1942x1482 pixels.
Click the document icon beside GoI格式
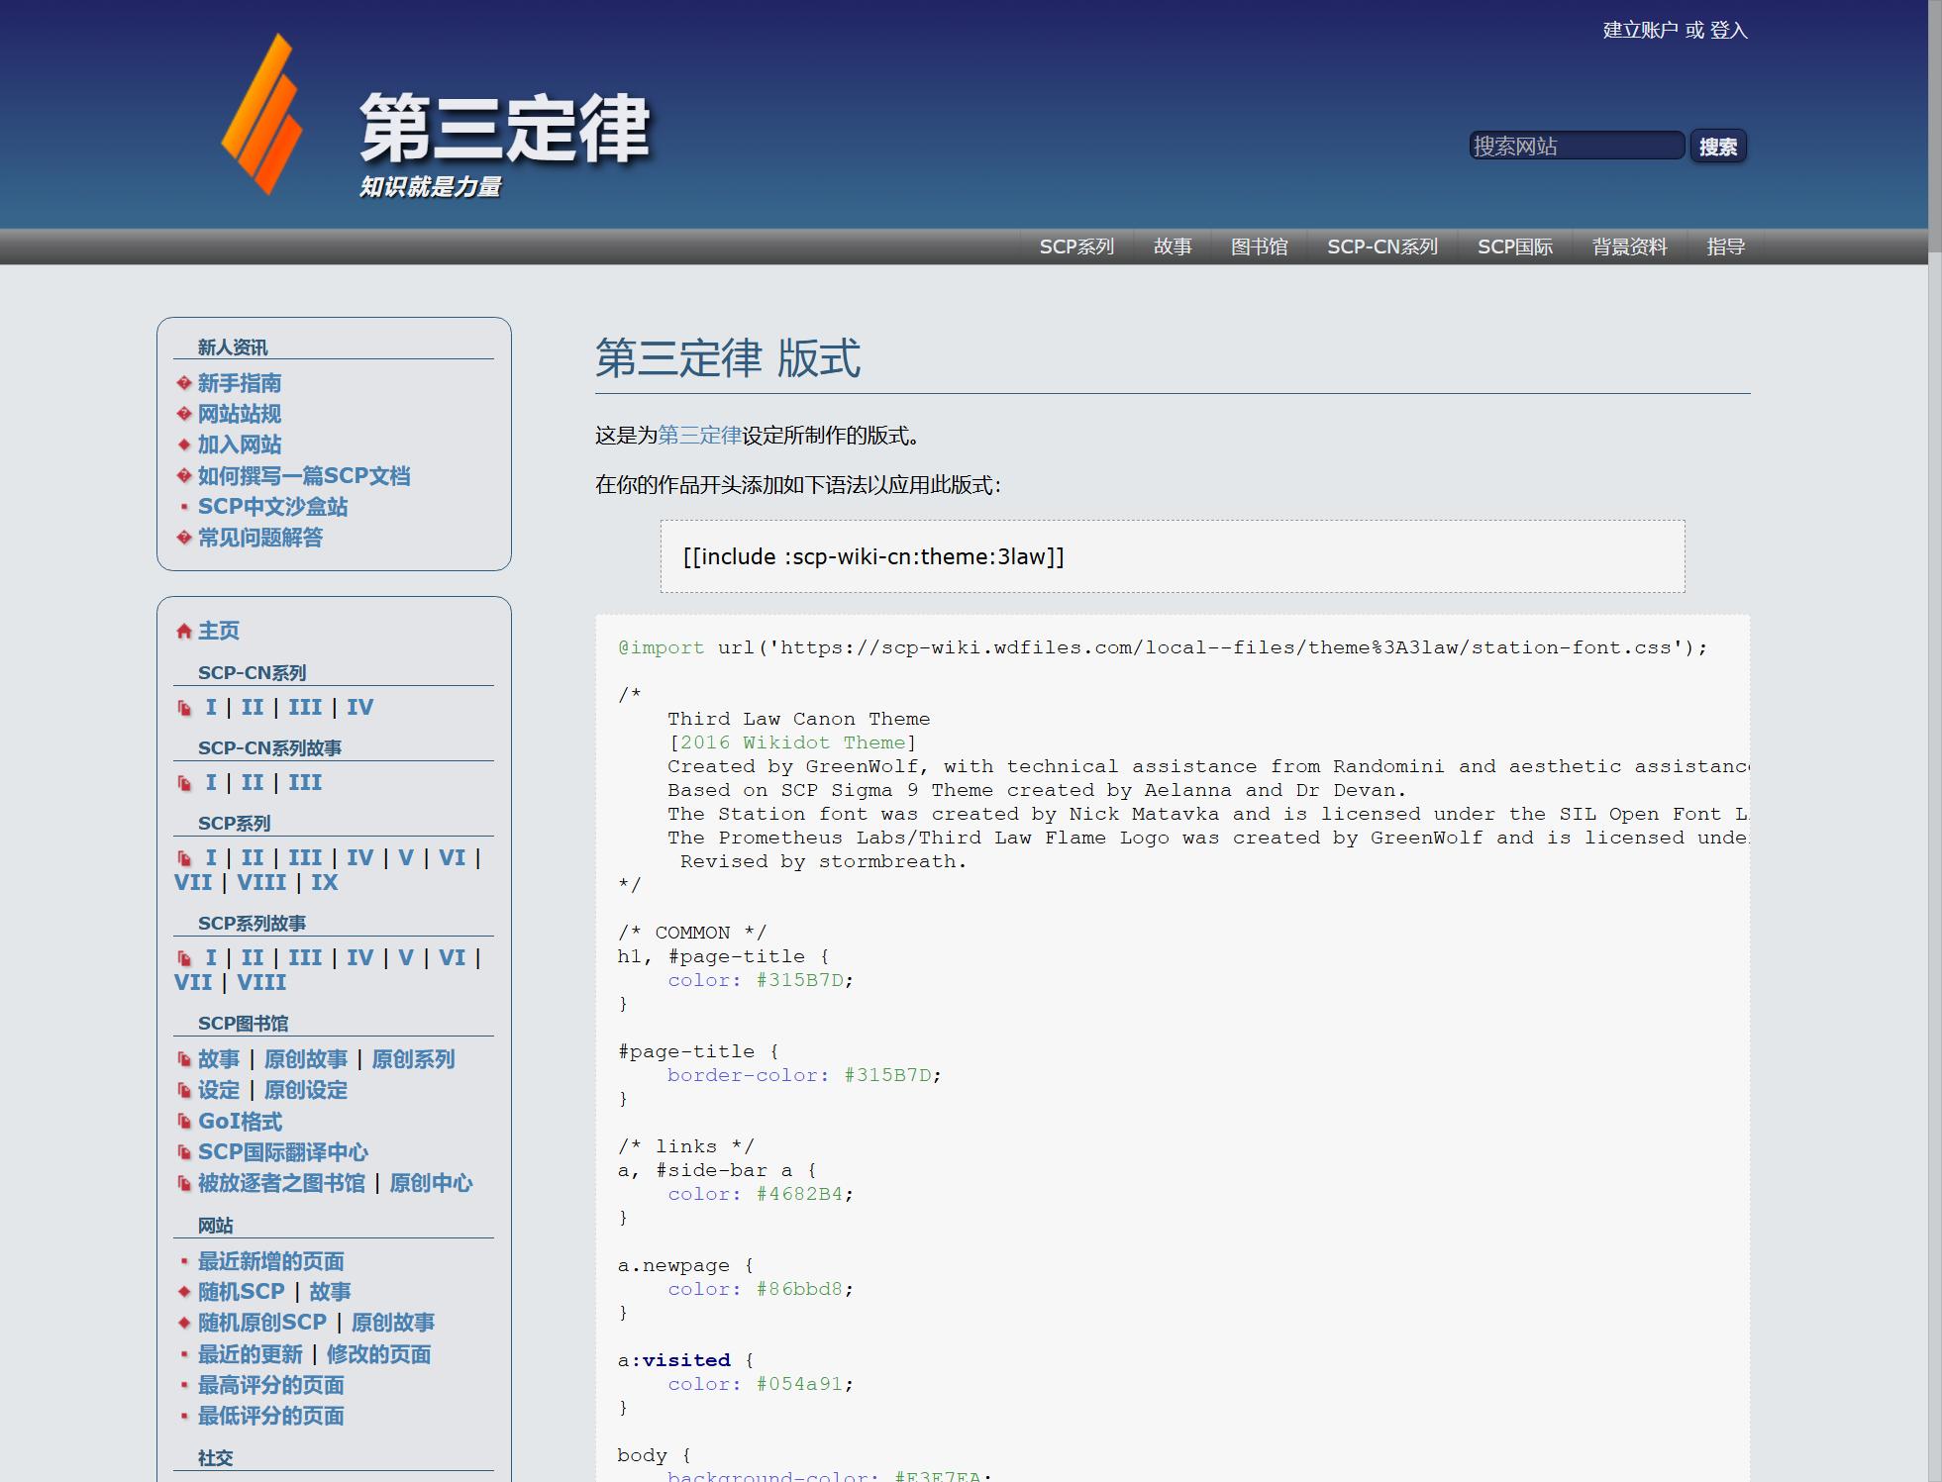point(184,1122)
